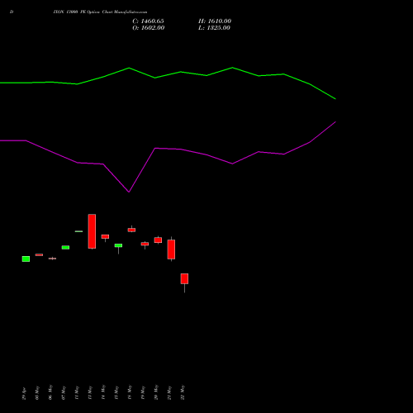Image resolution: width=413 pixels, height=413 pixels.
Task: Click the 'PE Option Chart' title text
Action: pos(96,12)
